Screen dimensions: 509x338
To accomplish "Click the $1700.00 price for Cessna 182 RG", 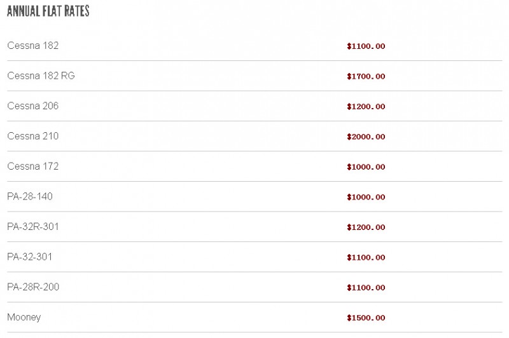I will (366, 76).
